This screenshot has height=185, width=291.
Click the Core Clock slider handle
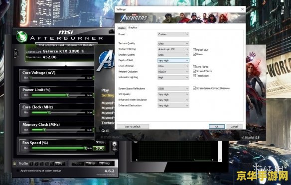(49, 112)
